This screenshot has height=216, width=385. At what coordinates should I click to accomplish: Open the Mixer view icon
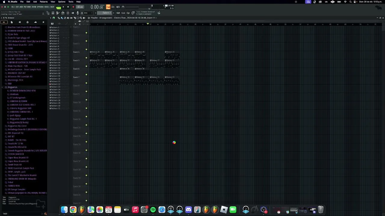click(x=68, y=13)
